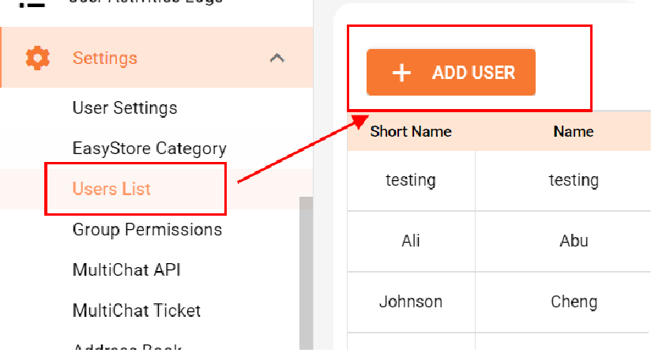651x350 pixels.
Task: Open the Settings section header
Action: pos(157,58)
